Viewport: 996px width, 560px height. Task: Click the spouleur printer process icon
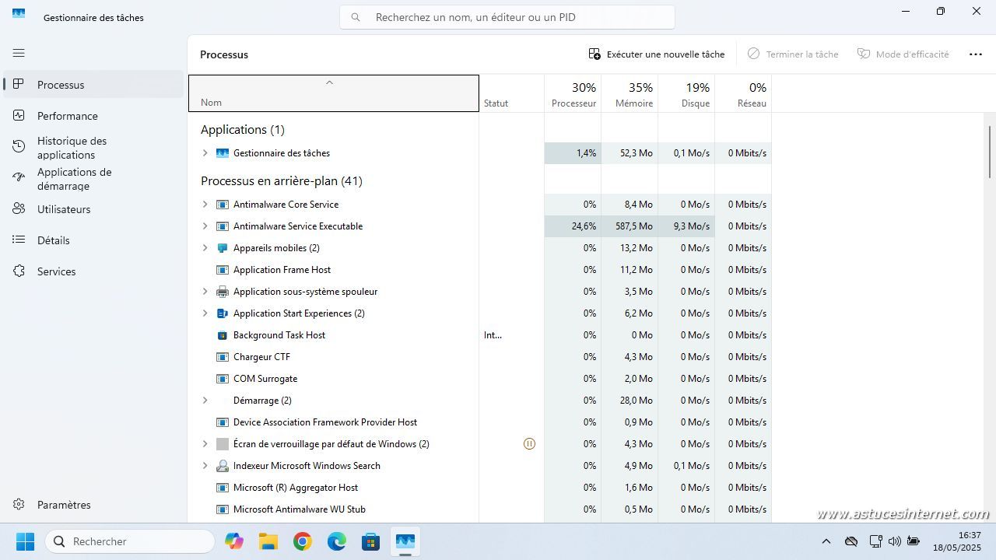223,292
